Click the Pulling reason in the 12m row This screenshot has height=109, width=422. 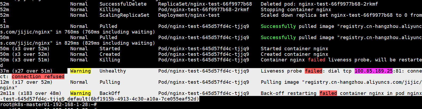[110, 82]
